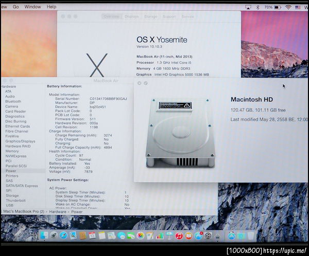The image size is (309, 256).
Task: Select Graphics/Displays in the sidebar
Action: pos(20,141)
